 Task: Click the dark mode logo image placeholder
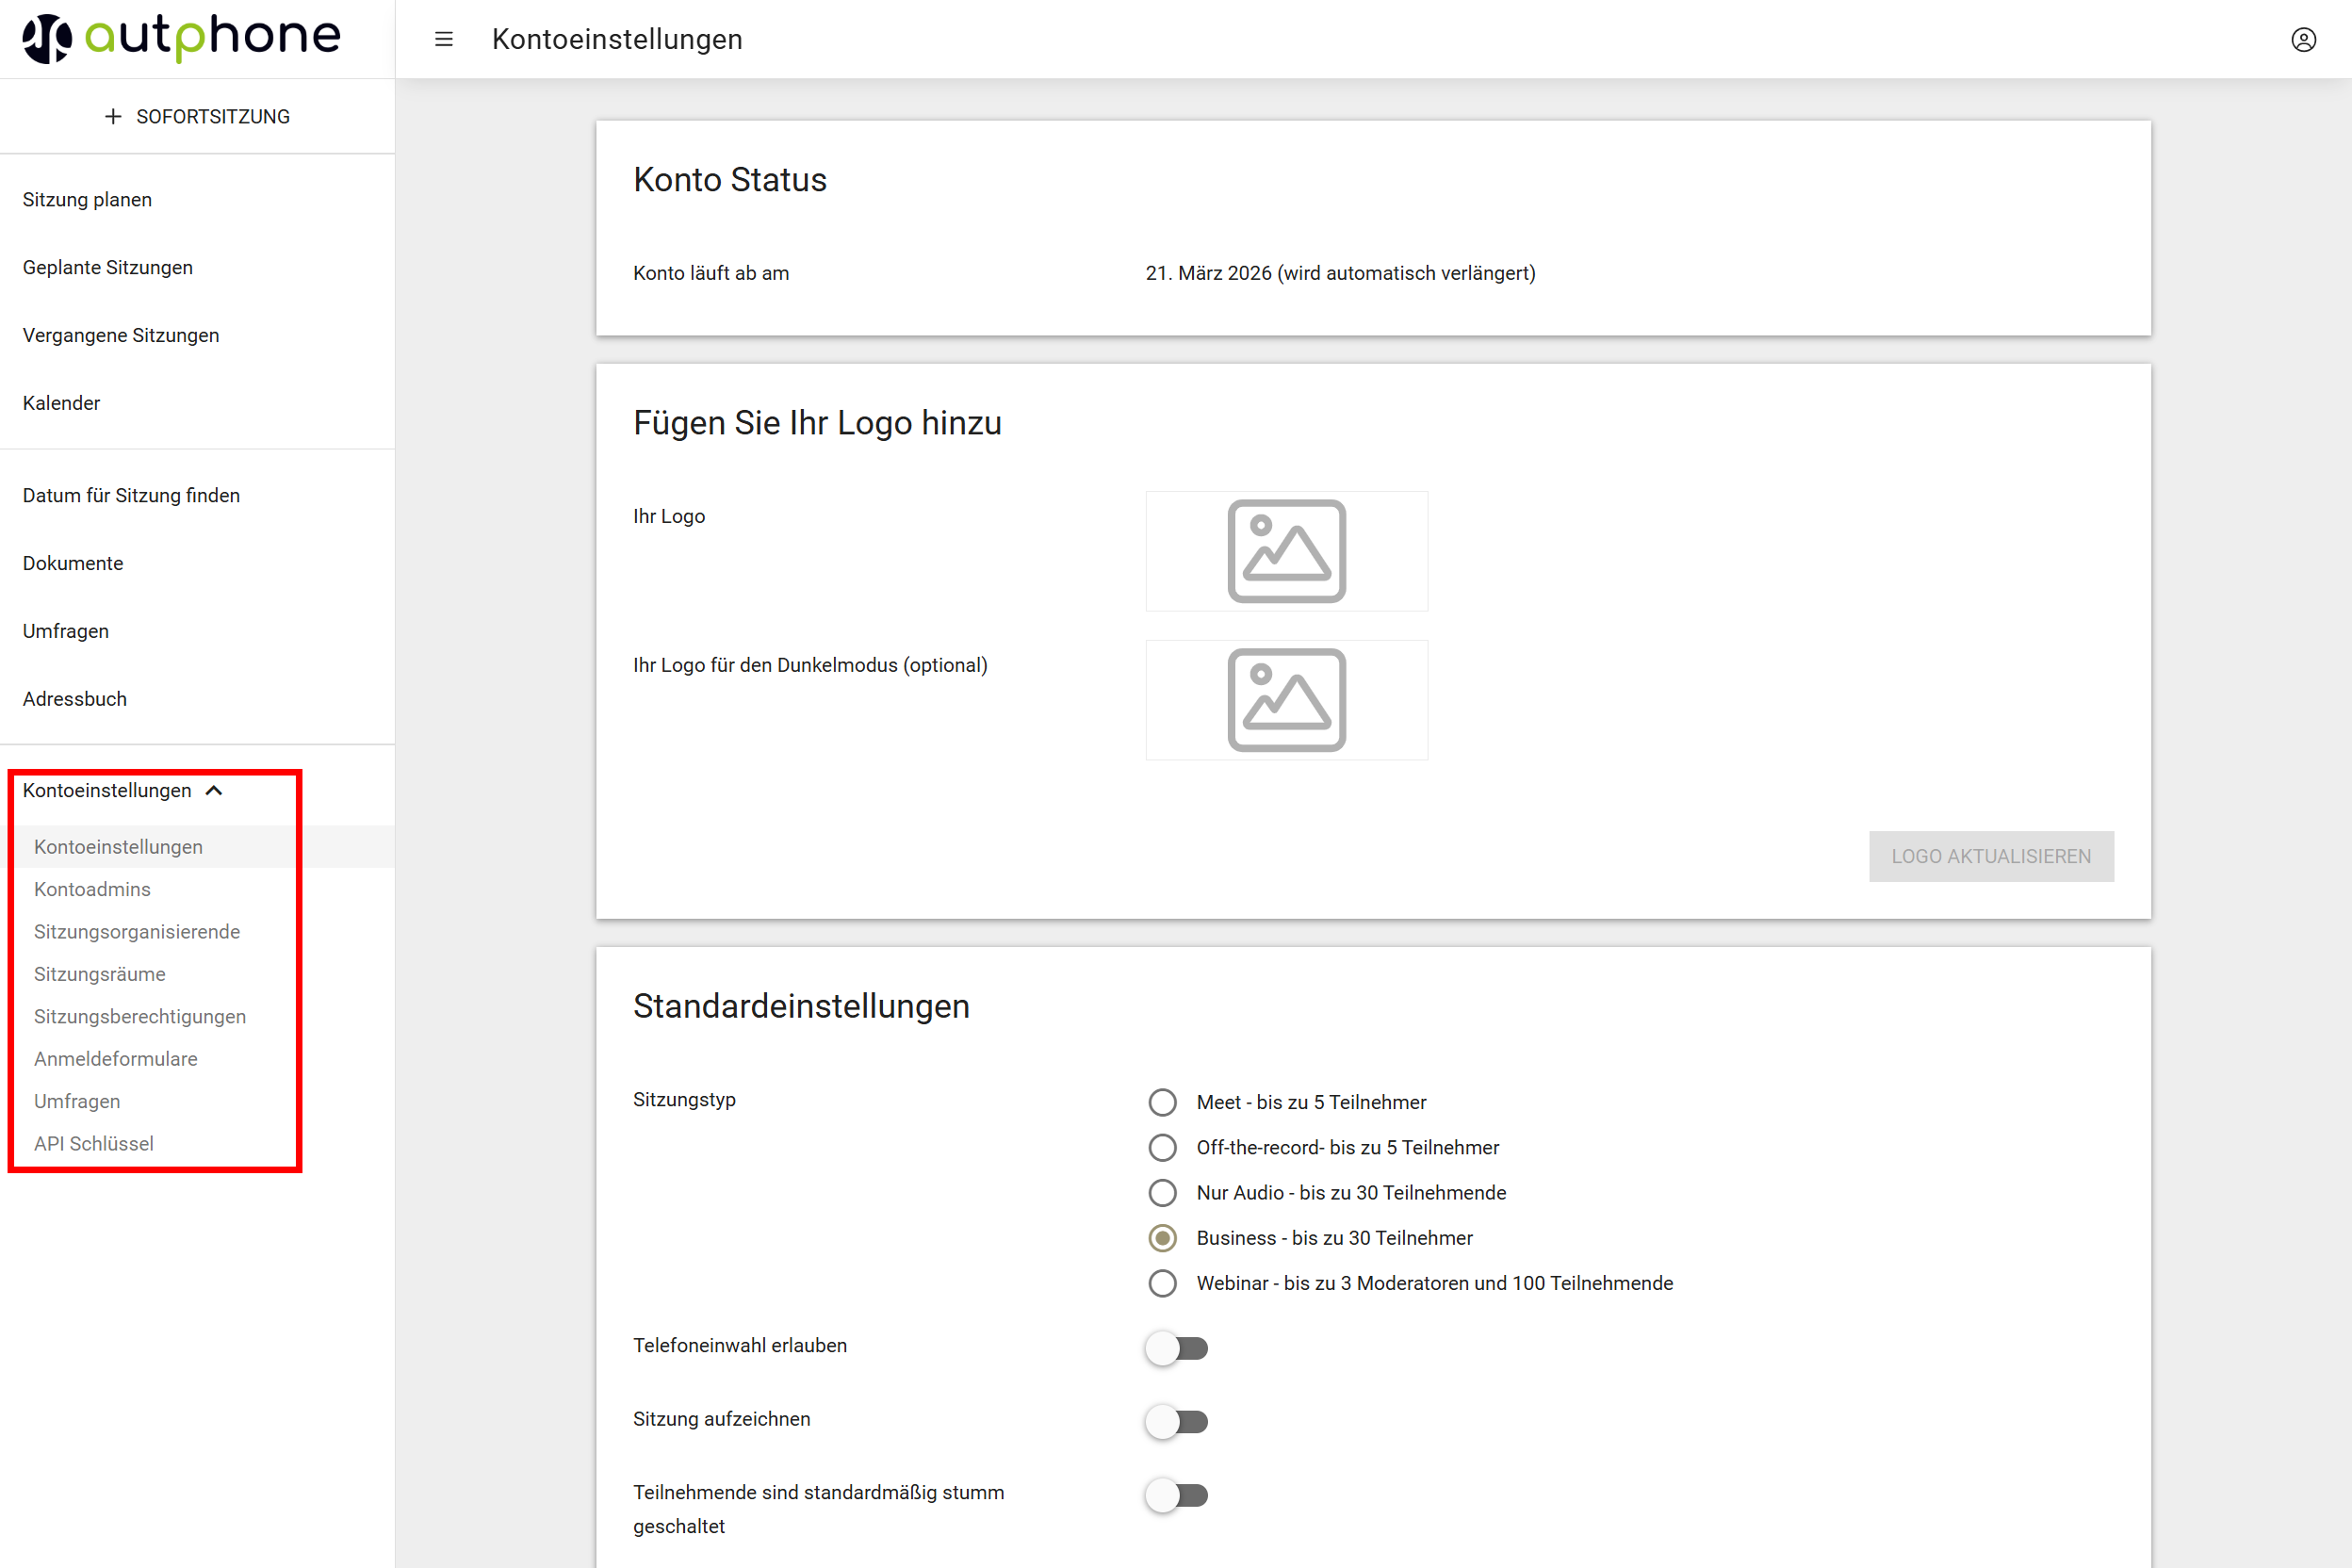tap(1286, 700)
